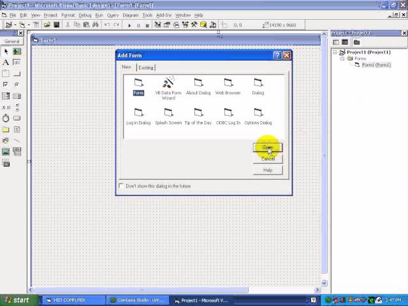
Task: Select the Timer control in the toolbox
Action: (6, 119)
